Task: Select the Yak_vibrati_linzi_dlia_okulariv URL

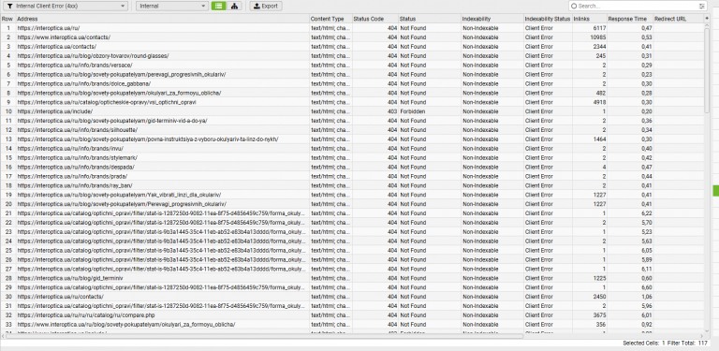Action: [119, 195]
